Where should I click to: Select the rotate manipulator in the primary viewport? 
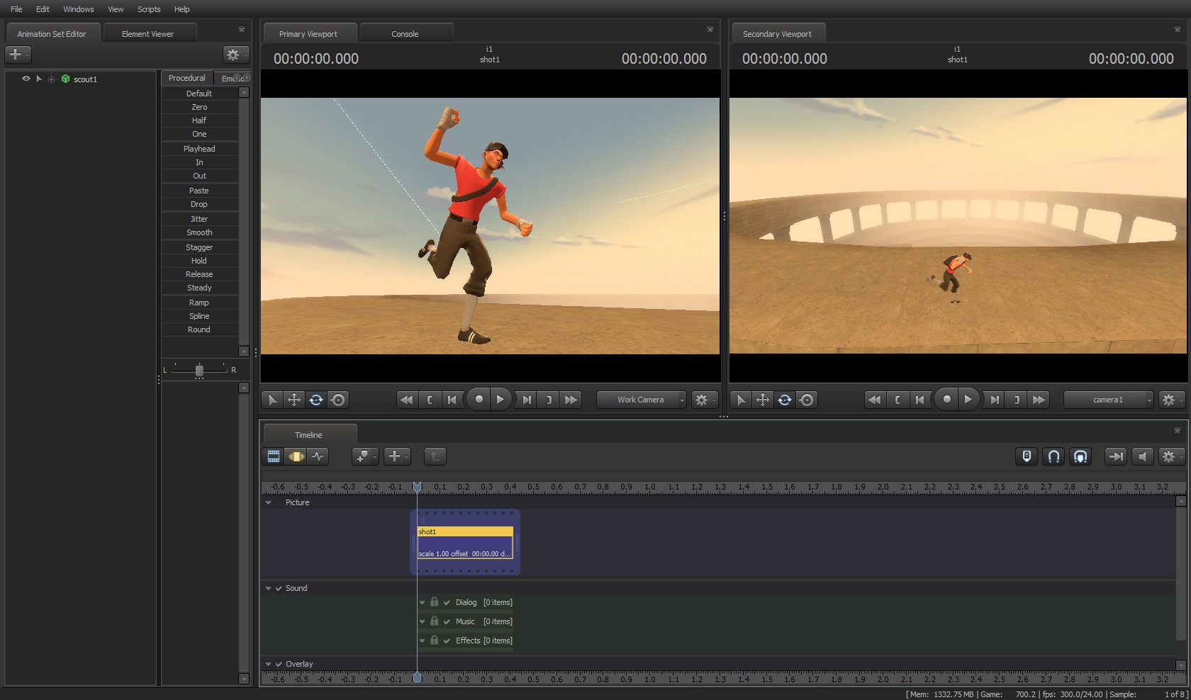pyautogui.click(x=316, y=400)
